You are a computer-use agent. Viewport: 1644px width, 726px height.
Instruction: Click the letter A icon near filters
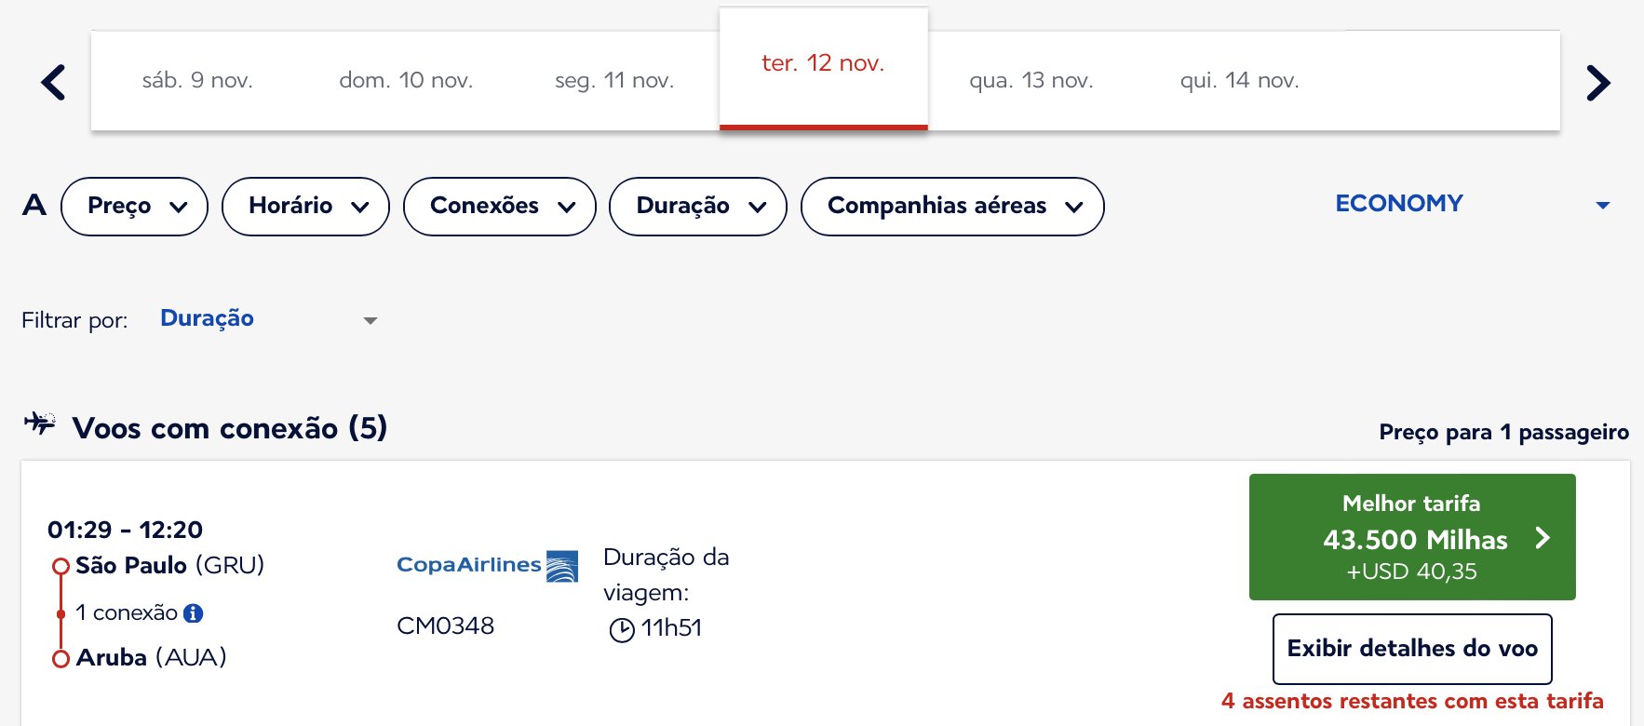pos(34,205)
